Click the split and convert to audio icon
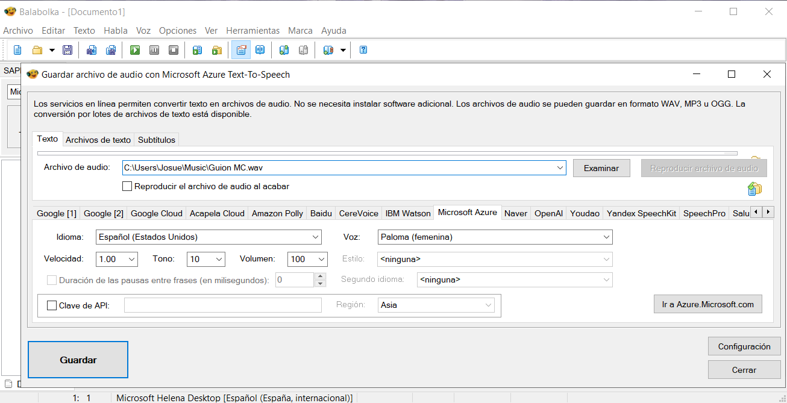The width and height of the screenshot is (787, 403). (111, 50)
